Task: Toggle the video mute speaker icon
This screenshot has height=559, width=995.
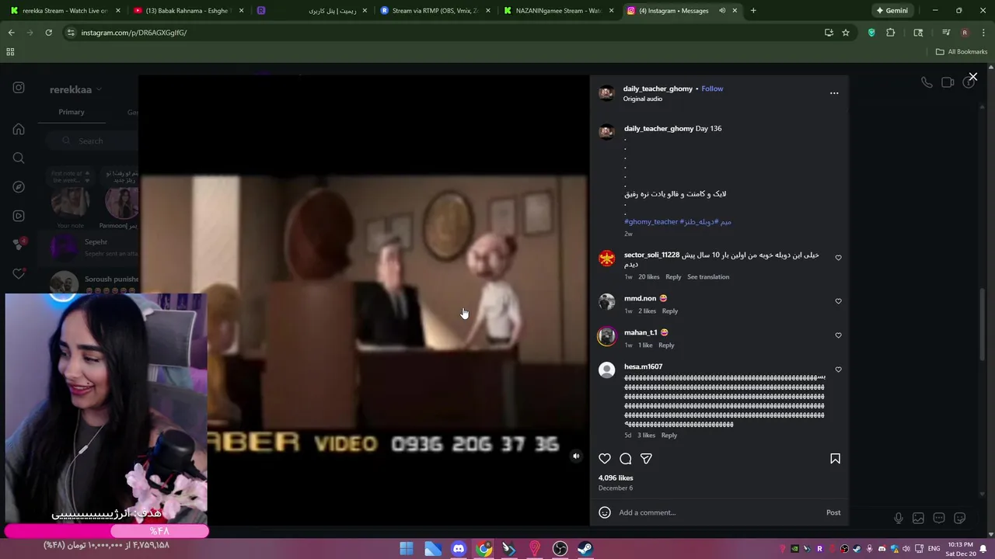Action: [x=576, y=457]
